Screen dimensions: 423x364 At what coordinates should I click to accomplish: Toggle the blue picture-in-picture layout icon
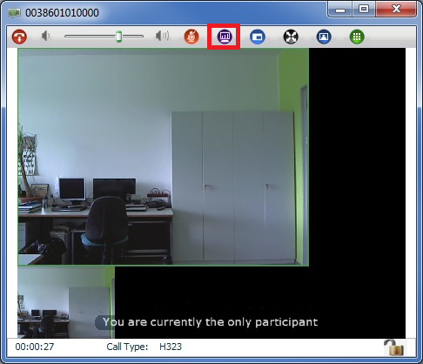(x=258, y=37)
